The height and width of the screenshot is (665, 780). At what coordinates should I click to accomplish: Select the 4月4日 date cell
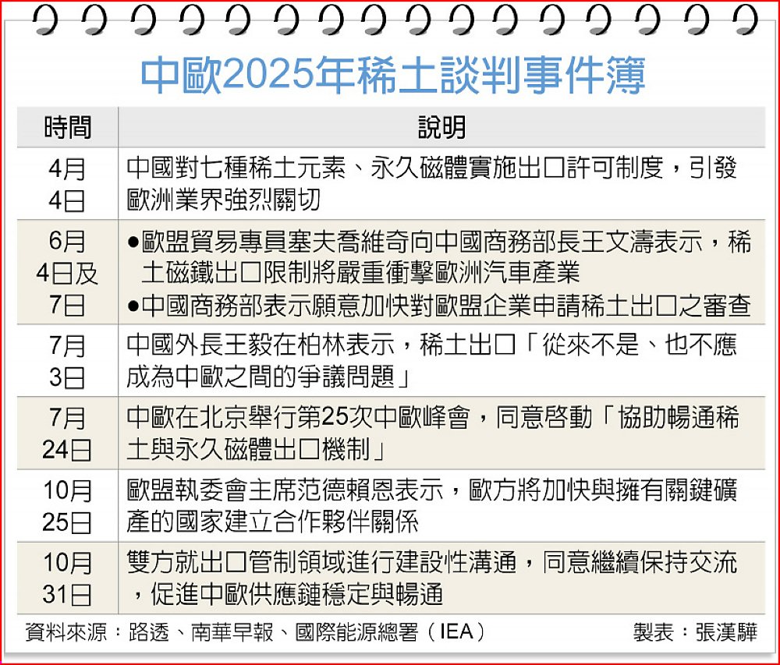68,184
